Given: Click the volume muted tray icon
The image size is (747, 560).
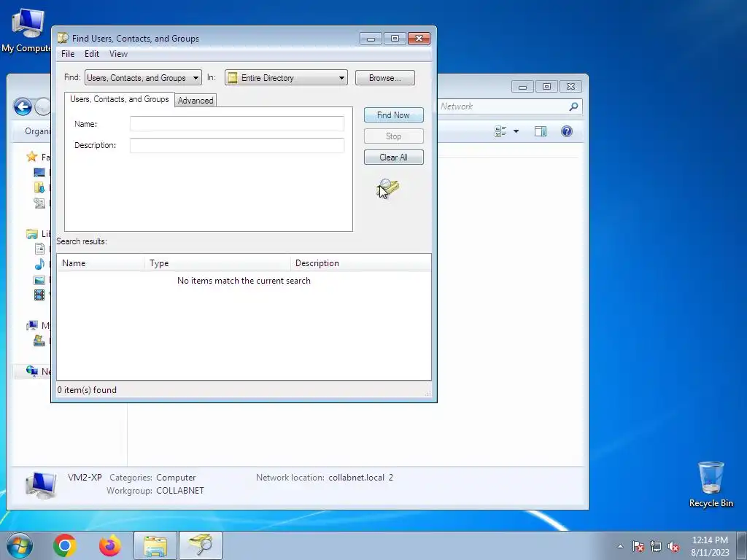Looking at the screenshot, I should coord(673,546).
